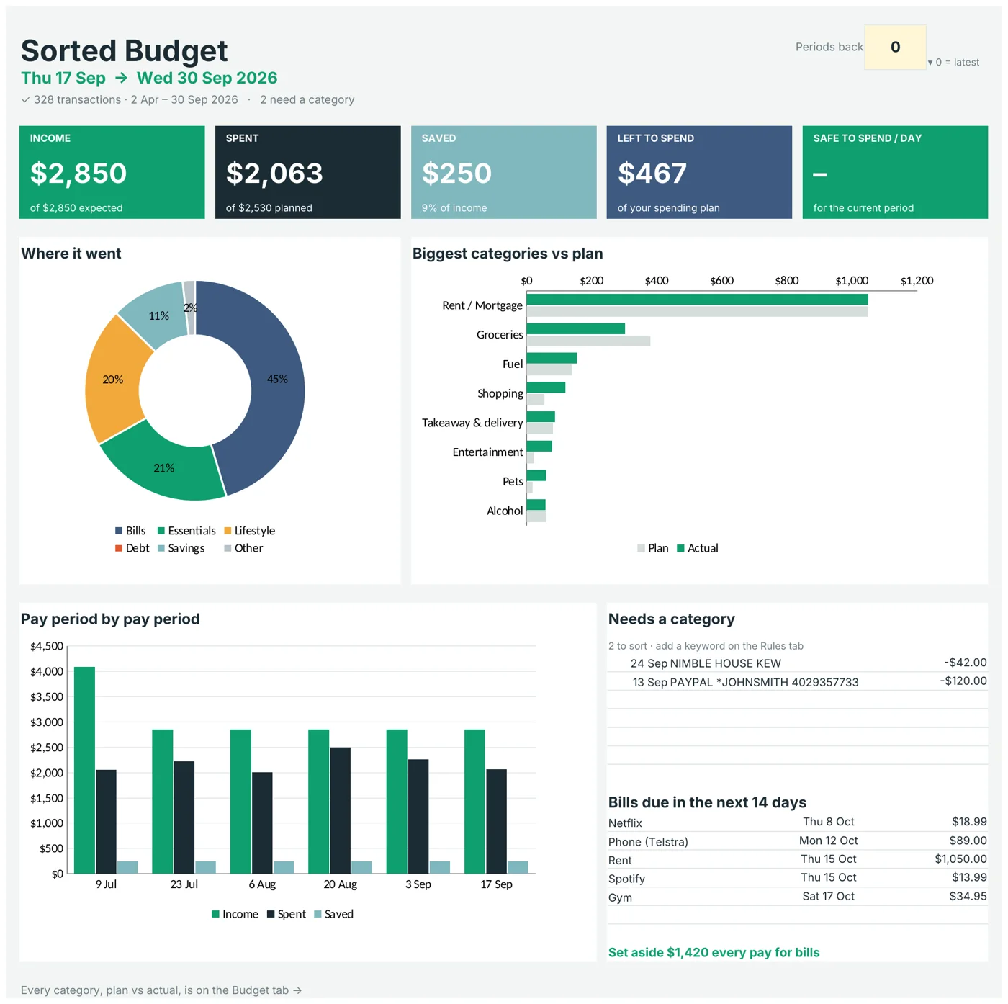Select the Spent $2,063 card

(308, 172)
